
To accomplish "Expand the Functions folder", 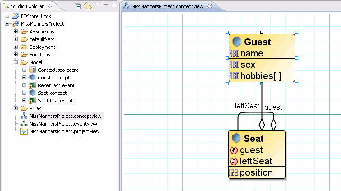I will click(x=15, y=55).
